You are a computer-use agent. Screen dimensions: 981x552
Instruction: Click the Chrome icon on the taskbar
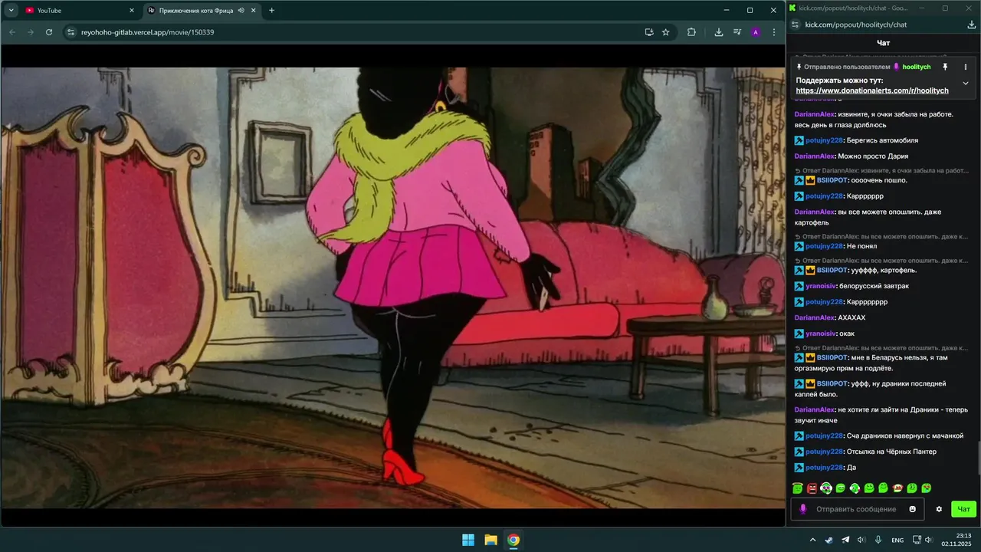click(x=513, y=540)
